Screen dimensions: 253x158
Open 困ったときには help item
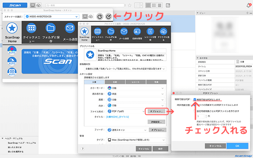tap(15, 147)
